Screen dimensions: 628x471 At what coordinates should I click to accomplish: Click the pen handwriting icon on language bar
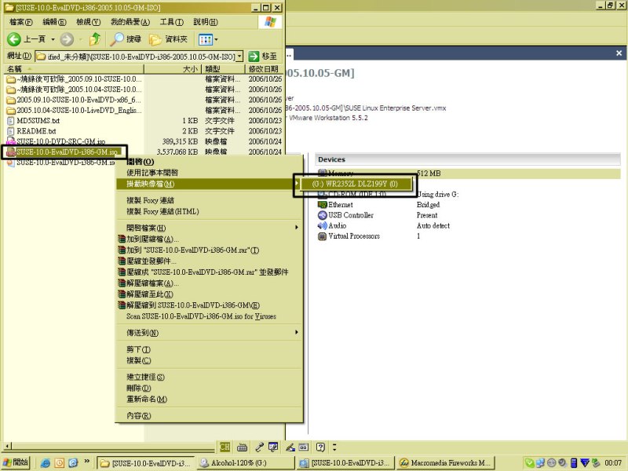tap(290, 447)
